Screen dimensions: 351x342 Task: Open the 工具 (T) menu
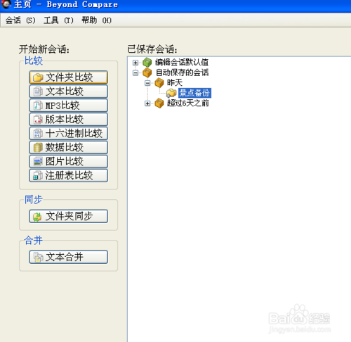[58, 20]
